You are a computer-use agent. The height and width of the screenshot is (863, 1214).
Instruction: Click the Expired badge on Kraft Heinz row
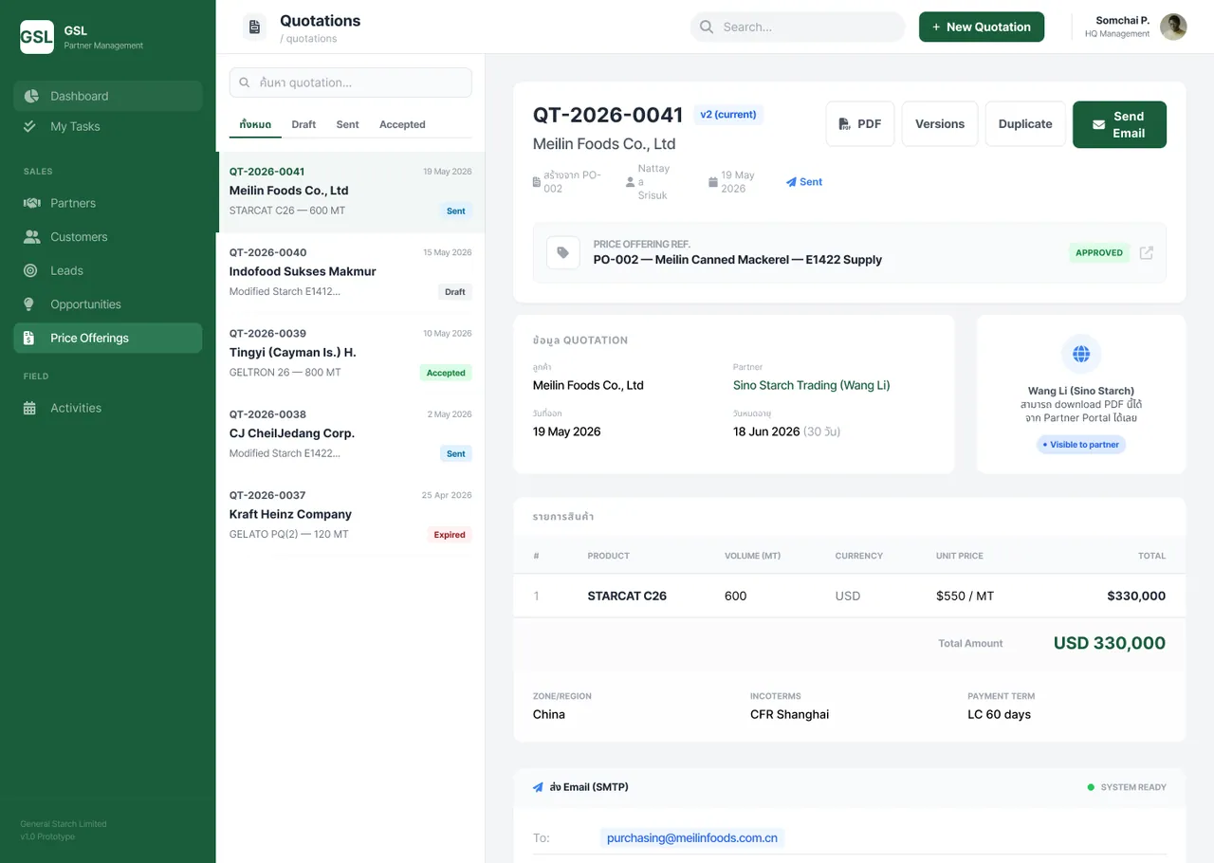(x=450, y=535)
